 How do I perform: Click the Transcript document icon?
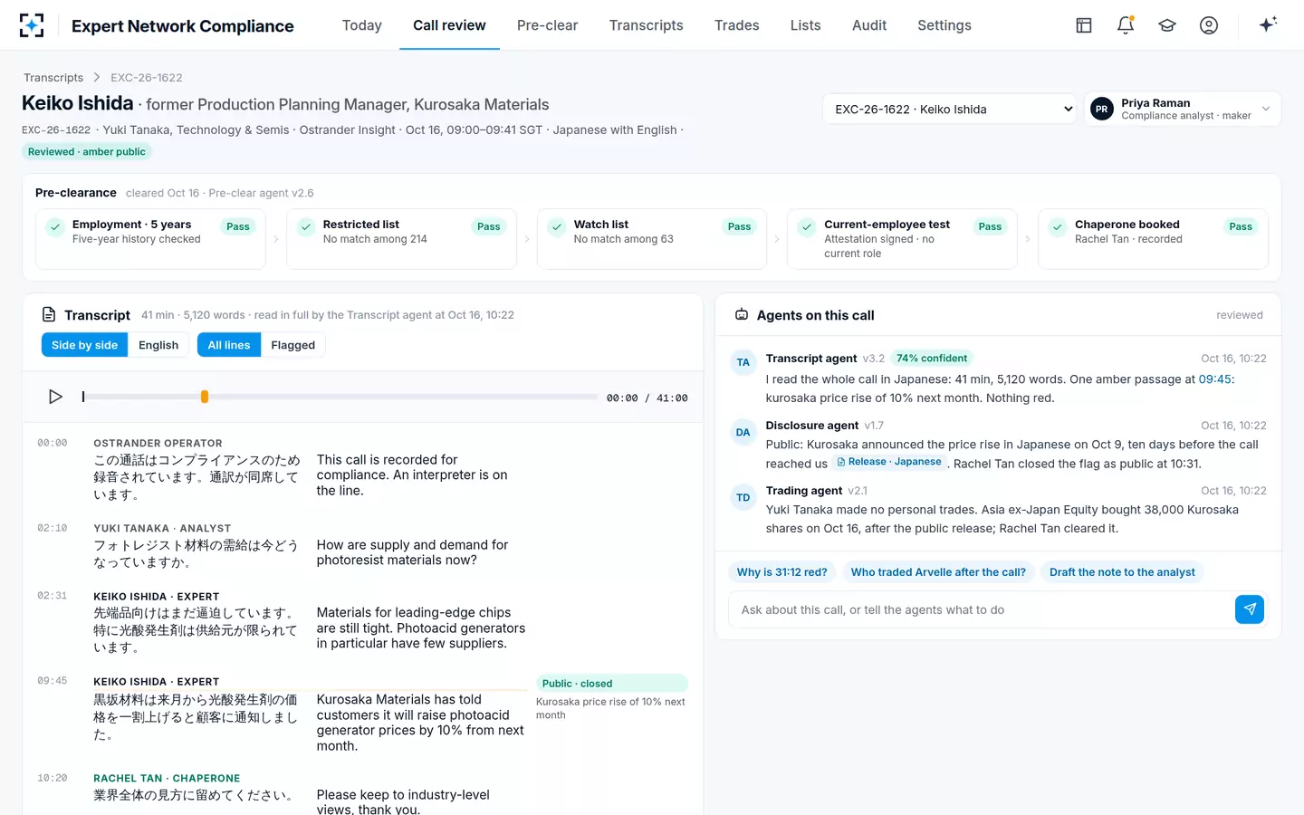tap(49, 315)
